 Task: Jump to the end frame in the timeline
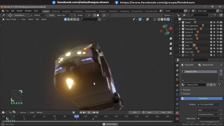(x=97, y=113)
